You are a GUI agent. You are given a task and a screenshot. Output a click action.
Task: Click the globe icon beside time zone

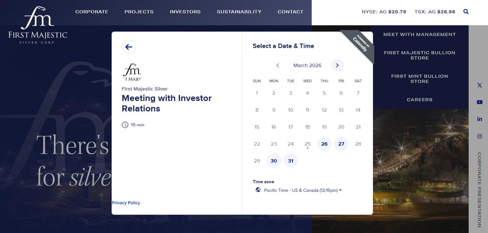coord(258,190)
